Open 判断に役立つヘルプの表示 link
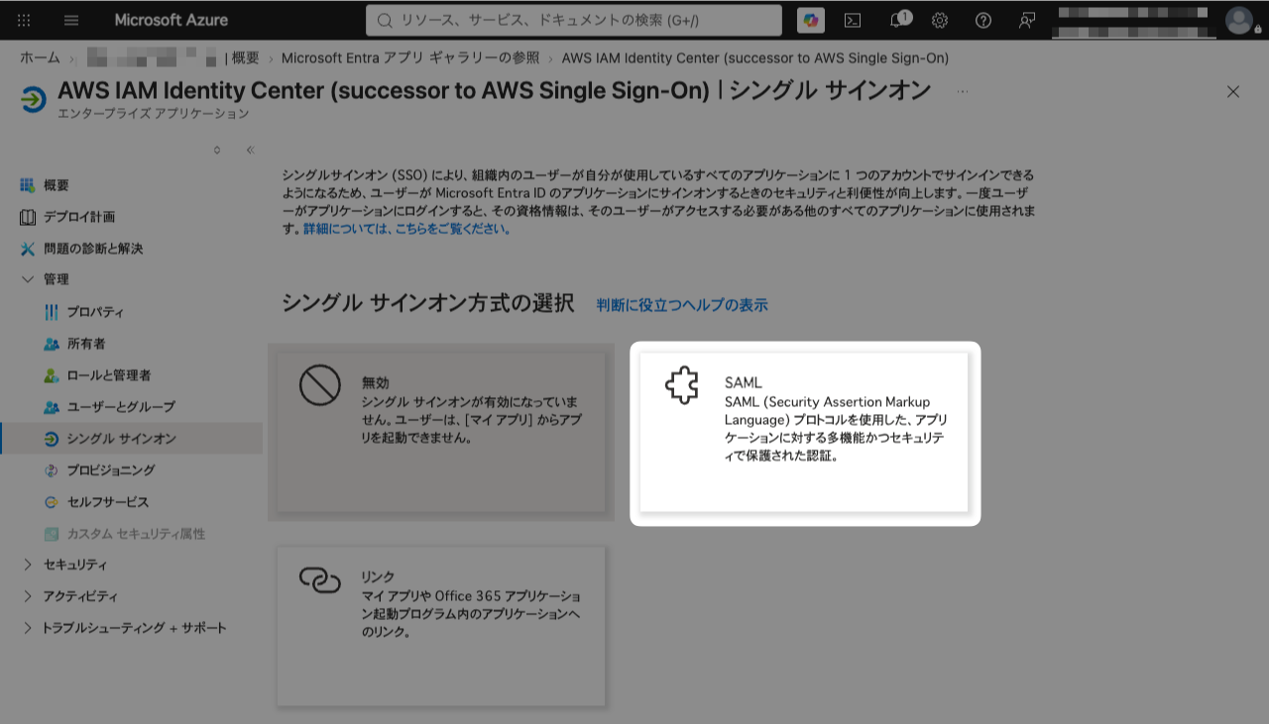The image size is (1269, 724). click(x=682, y=305)
